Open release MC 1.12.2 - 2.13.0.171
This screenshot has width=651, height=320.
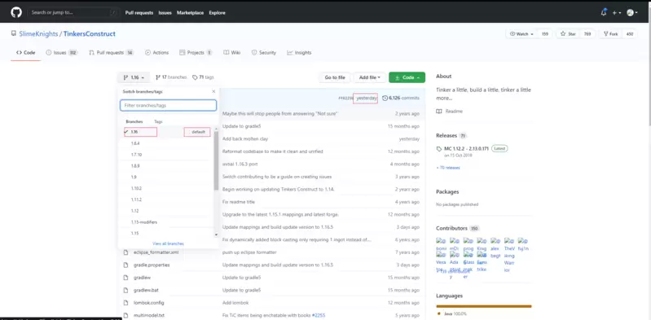466,148
